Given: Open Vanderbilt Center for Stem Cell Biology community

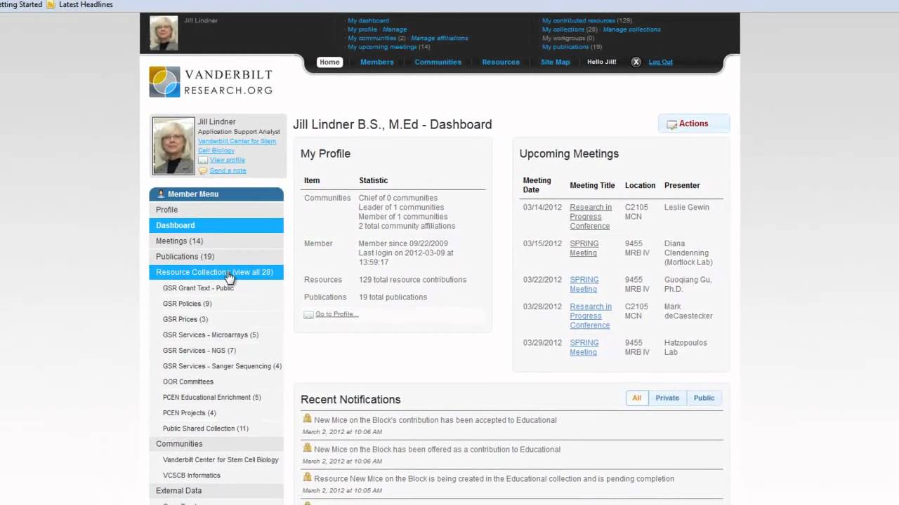Looking at the screenshot, I should [221, 459].
